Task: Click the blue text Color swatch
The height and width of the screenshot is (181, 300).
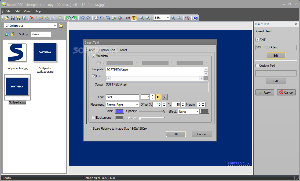Action: pos(119,111)
